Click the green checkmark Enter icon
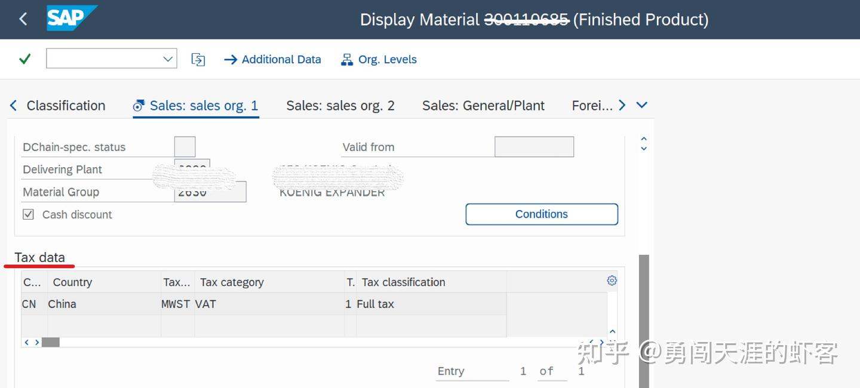This screenshot has height=388, width=860. pyautogui.click(x=24, y=59)
